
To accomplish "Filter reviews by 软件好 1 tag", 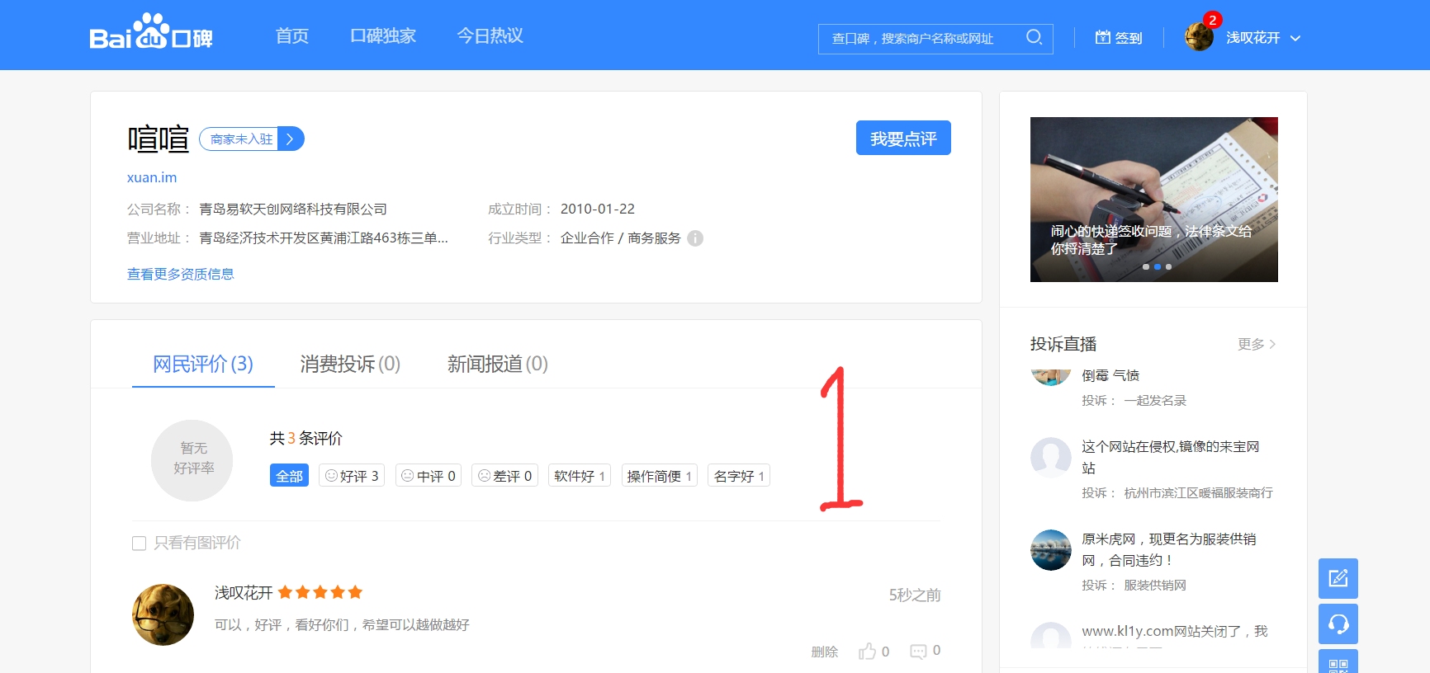I will (580, 476).
